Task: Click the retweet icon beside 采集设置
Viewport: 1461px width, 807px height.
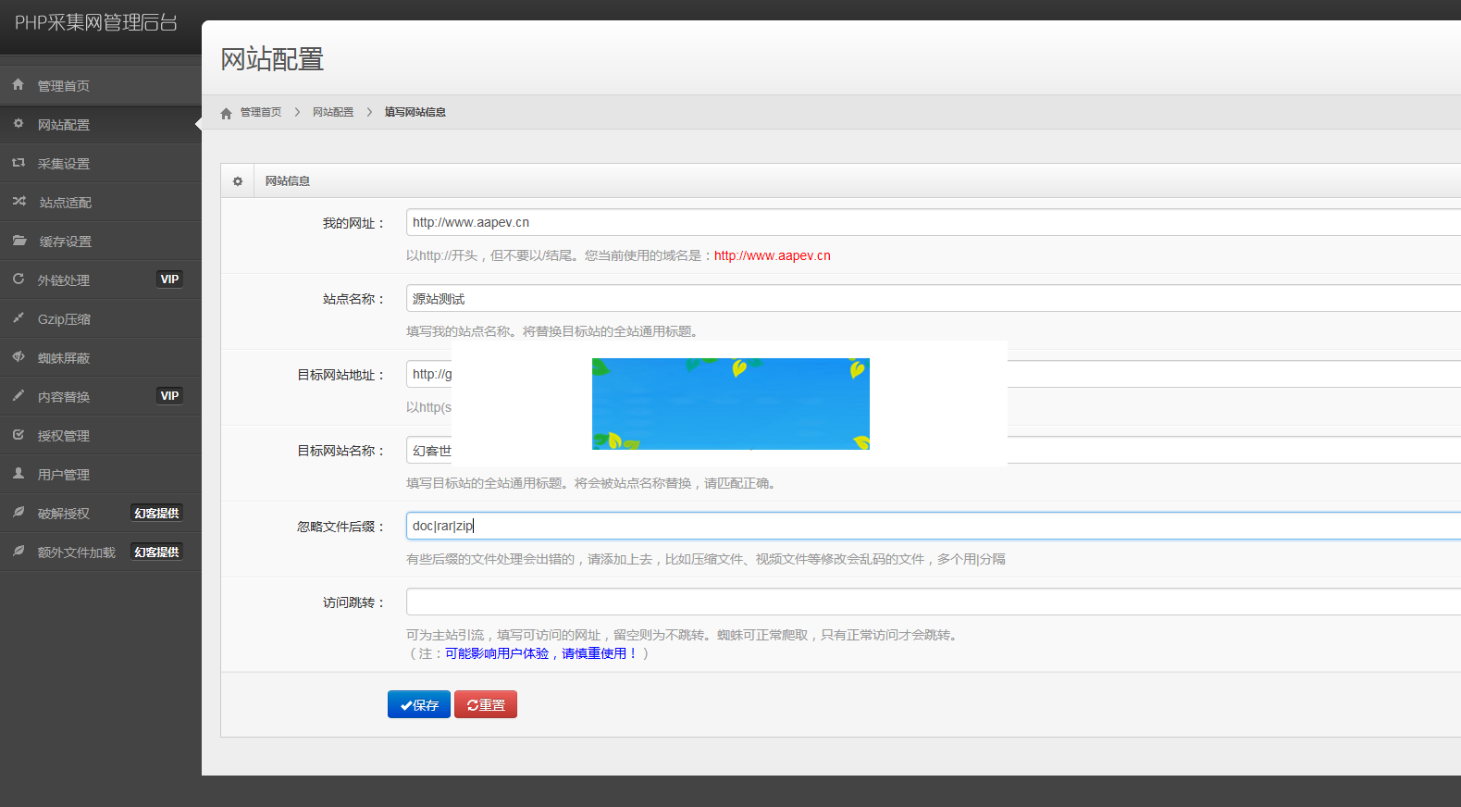Action: pyautogui.click(x=18, y=162)
